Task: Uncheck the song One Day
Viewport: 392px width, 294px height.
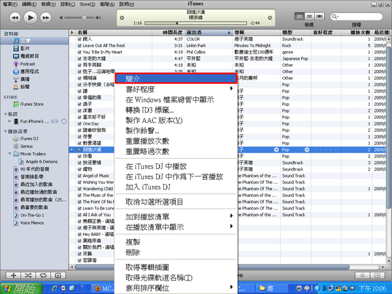Action: pyautogui.click(x=80, y=123)
